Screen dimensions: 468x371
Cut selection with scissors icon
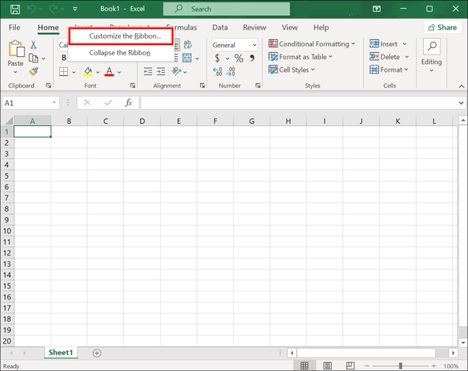point(33,45)
